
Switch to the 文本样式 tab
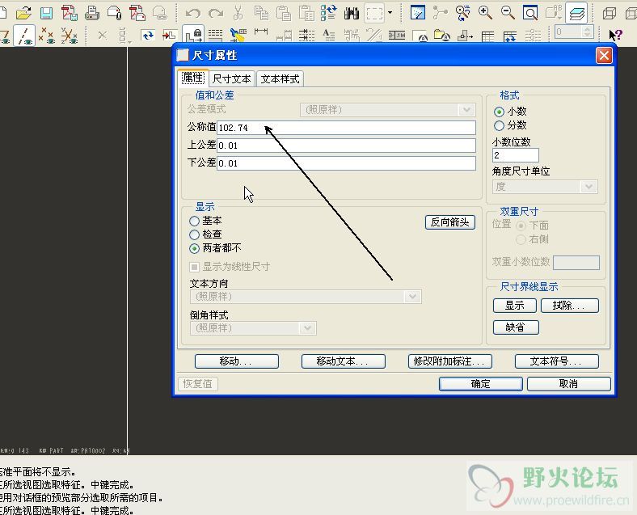point(280,78)
